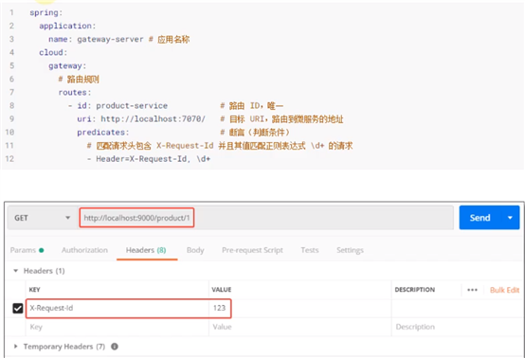Select the Headers (8) tab
Image resolution: width=525 pixels, height=358 pixels.
pos(146,250)
